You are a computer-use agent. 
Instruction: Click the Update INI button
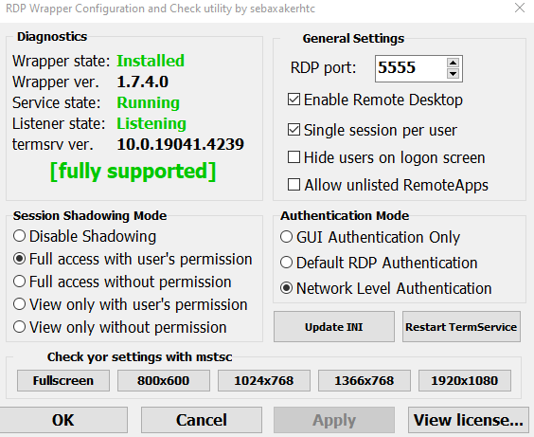point(334,326)
